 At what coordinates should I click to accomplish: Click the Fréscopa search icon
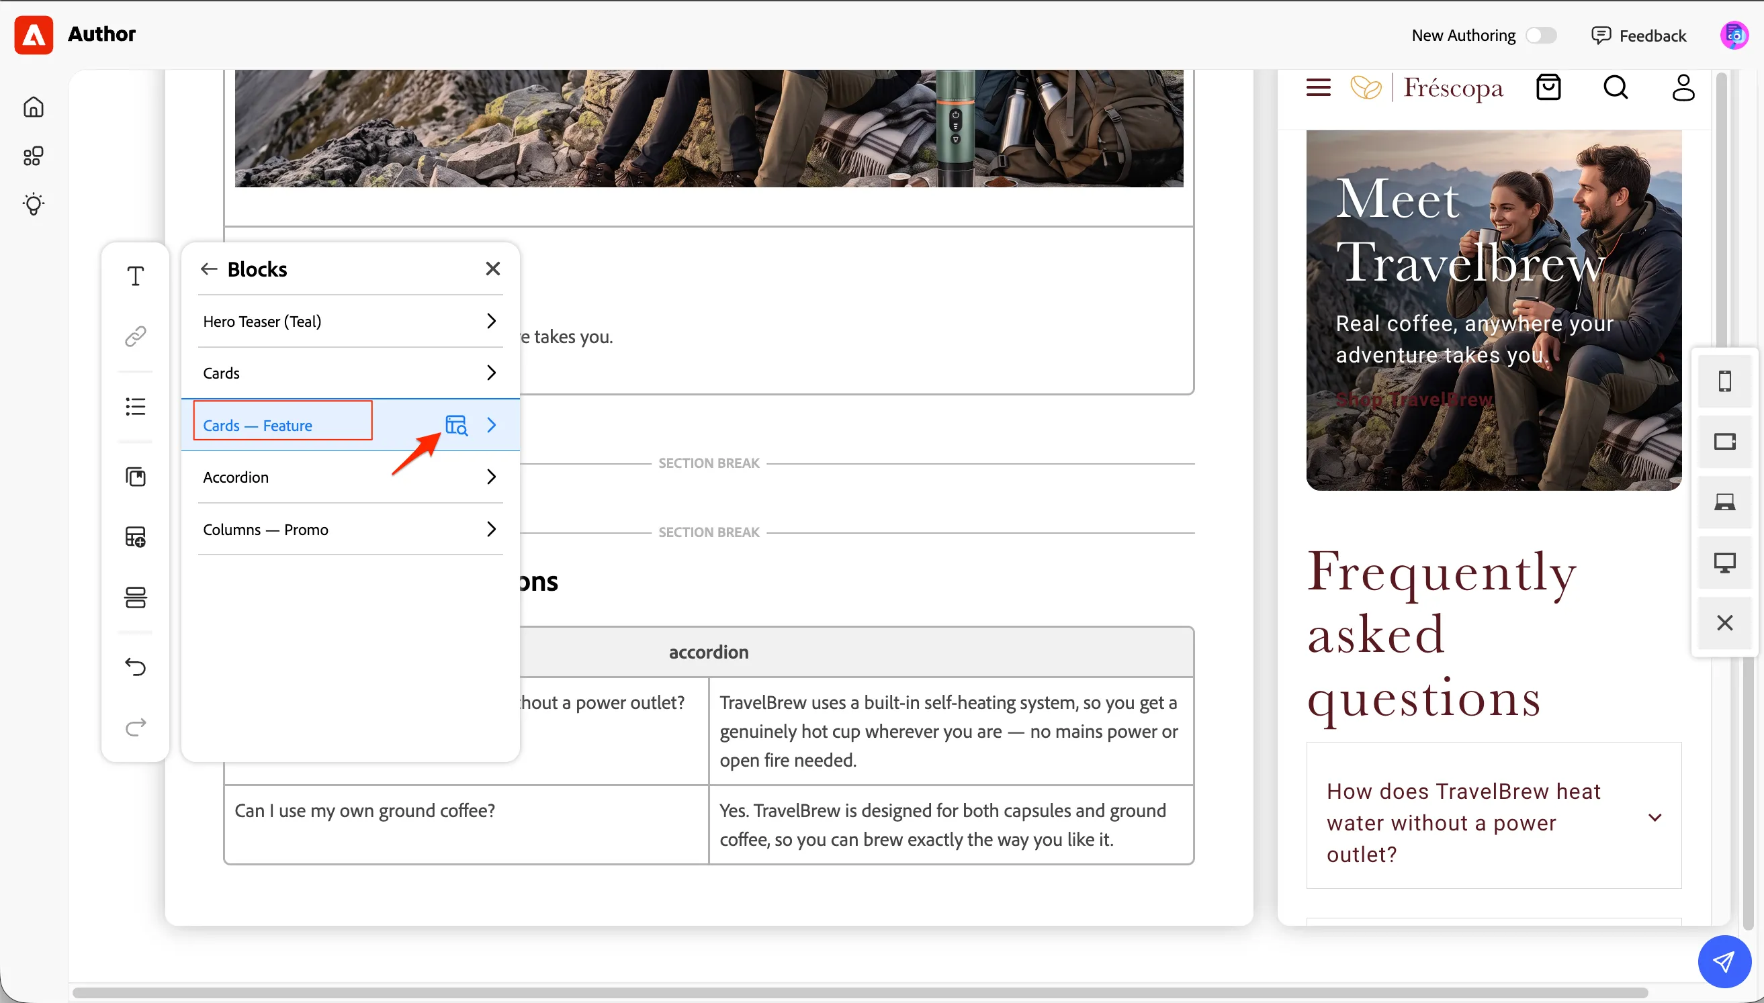tap(1615, 87)
